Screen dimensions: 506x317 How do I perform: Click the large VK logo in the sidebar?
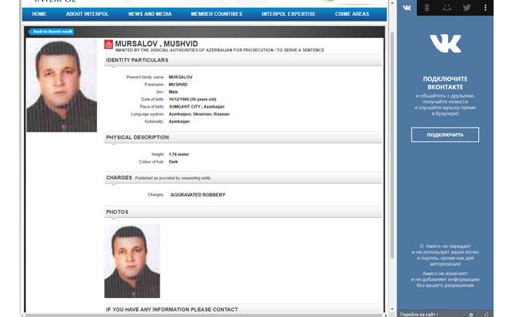click(446, 43)
